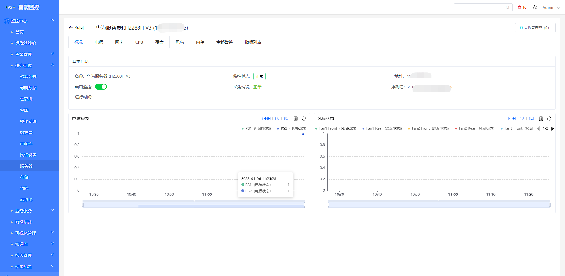
Task: Expand the 告警管理 submenu
Action: (52, 54)
